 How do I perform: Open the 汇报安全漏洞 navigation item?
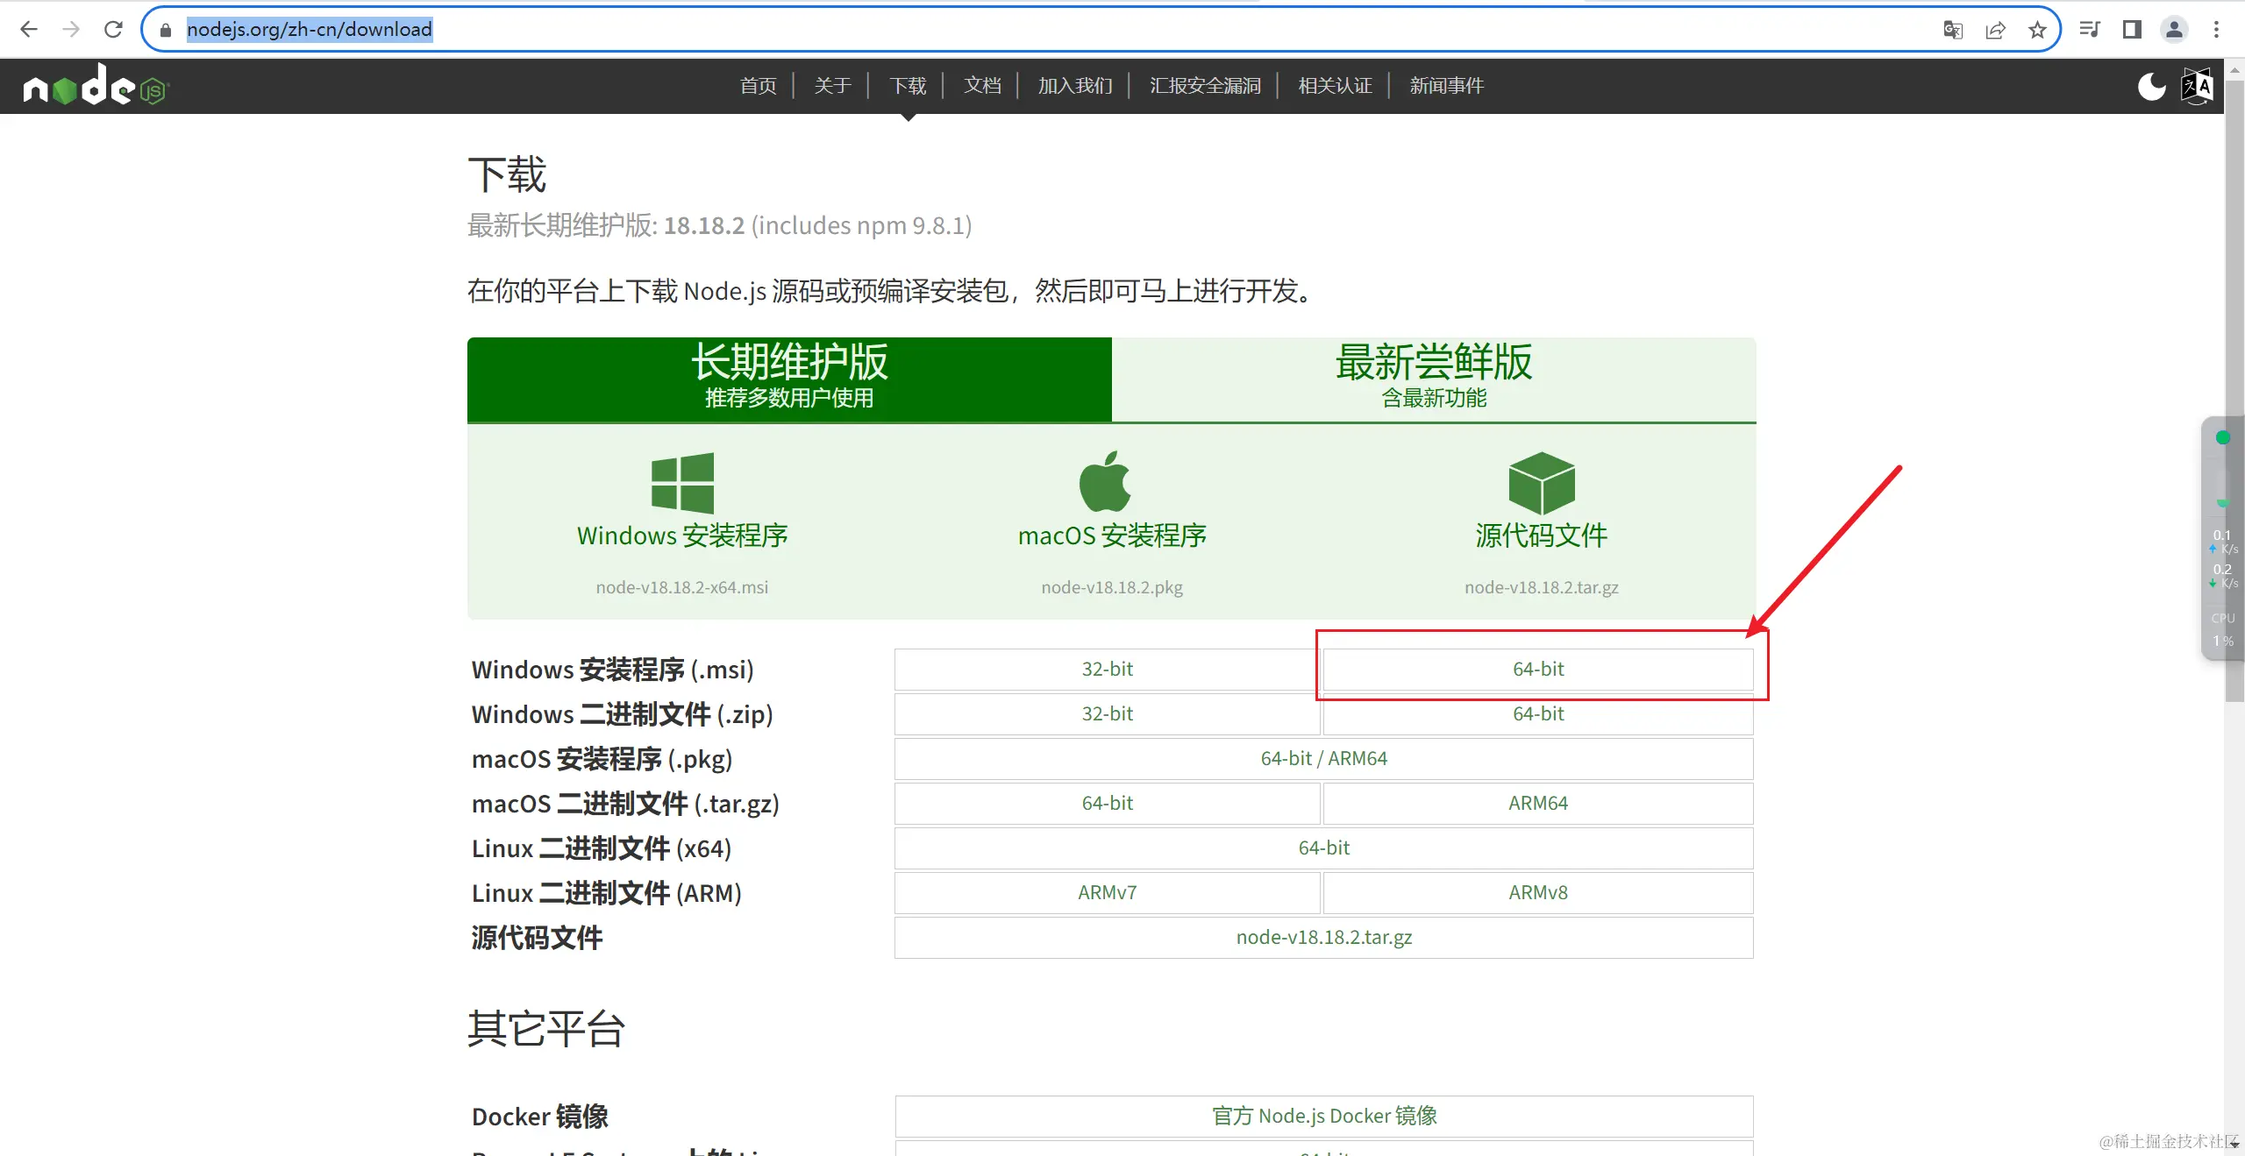[1206, 86]
